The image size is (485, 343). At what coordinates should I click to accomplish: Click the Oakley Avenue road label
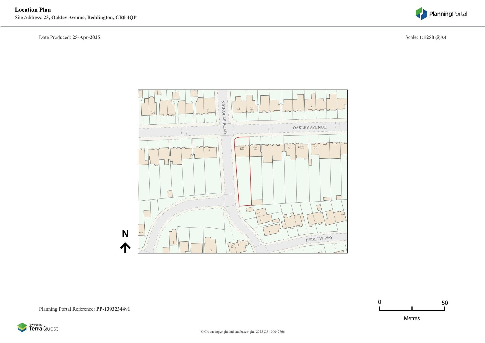[309, 127]
